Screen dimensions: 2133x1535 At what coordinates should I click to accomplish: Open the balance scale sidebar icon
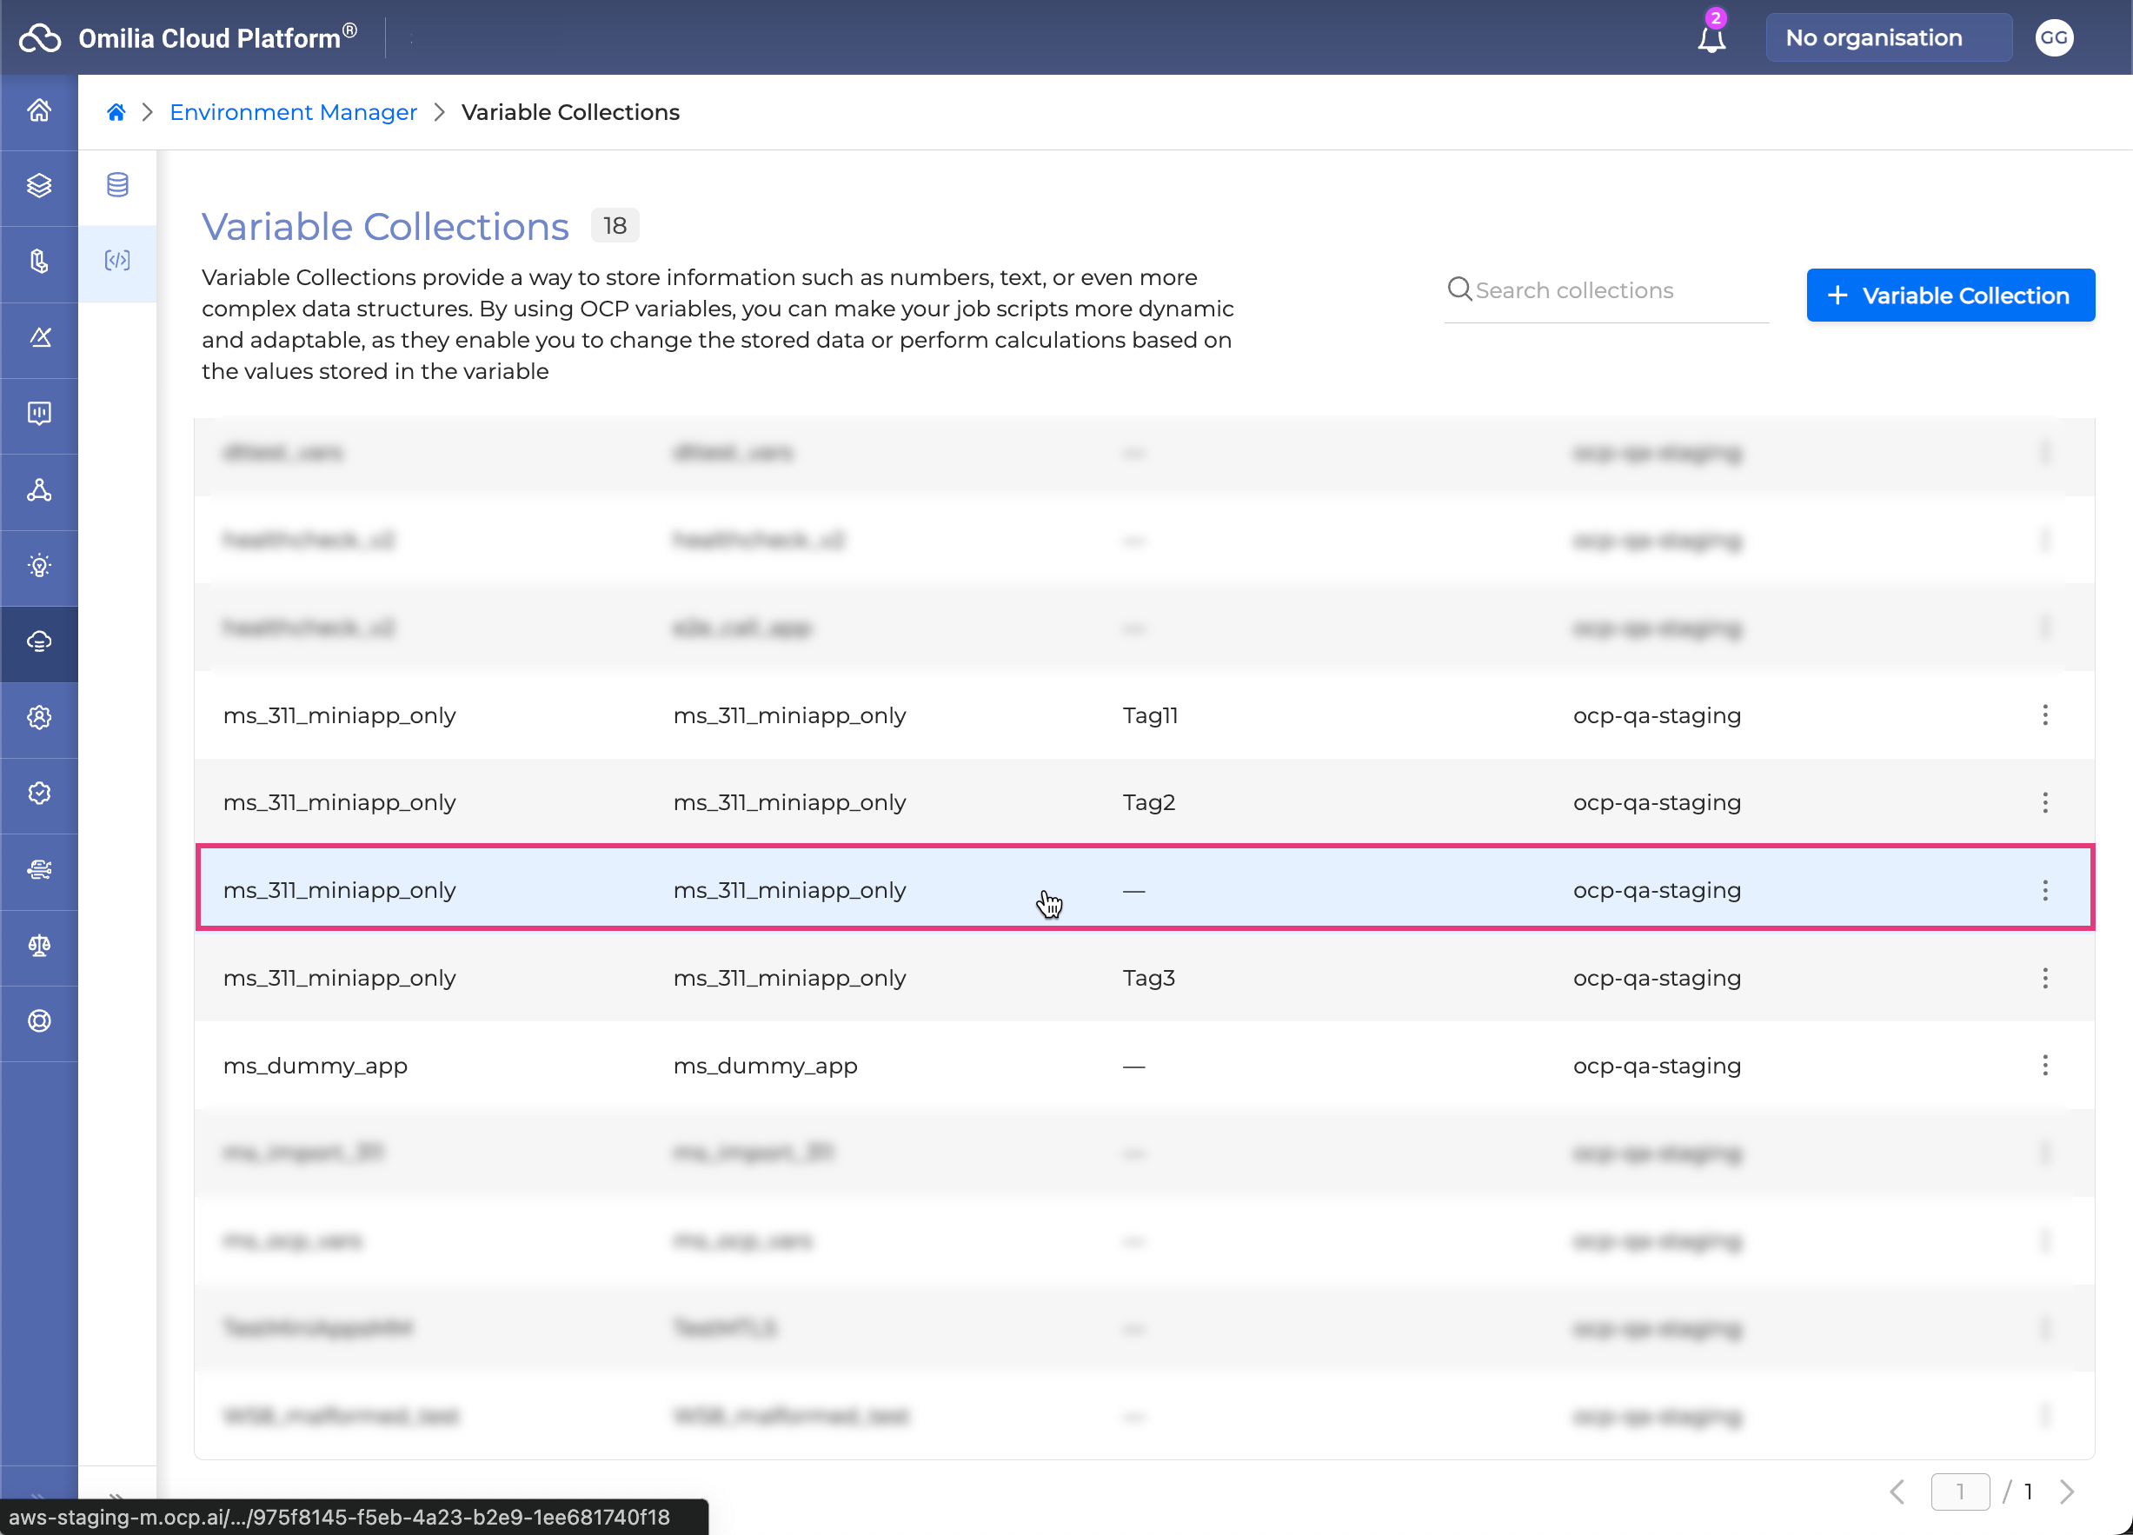[38, 946]
